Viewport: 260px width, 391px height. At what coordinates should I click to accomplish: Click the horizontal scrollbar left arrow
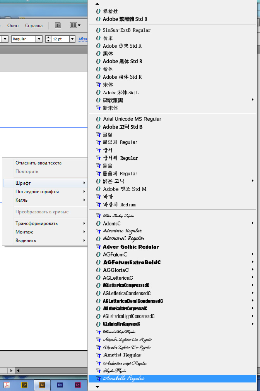pos(18,370)
